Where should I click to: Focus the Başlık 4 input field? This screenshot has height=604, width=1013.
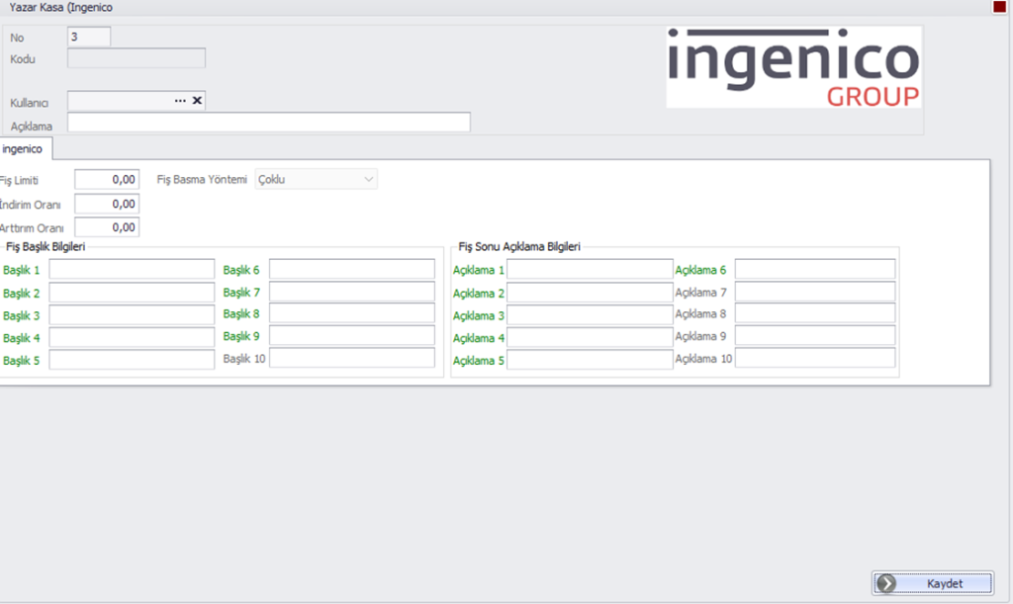point(132,337)
